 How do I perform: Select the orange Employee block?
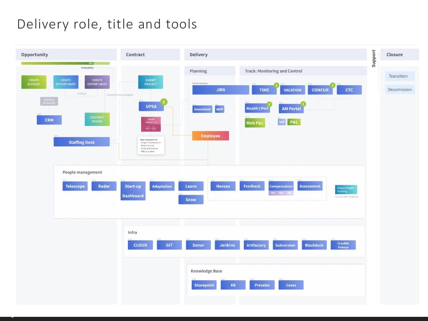tap(210, 136)
